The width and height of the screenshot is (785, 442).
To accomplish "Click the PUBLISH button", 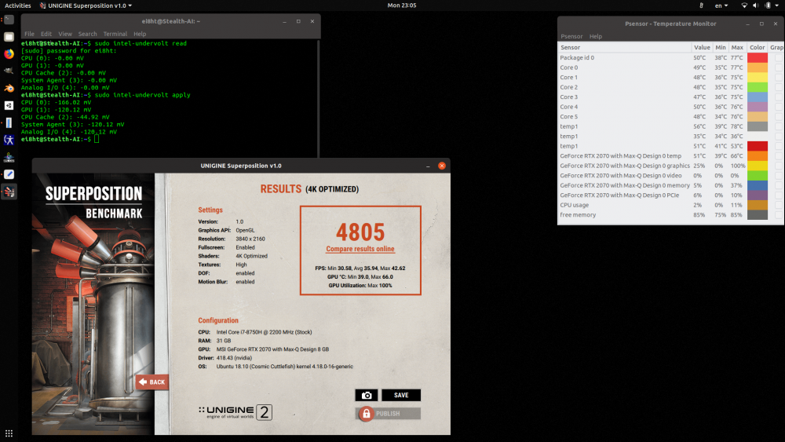I will coord(388,414).
